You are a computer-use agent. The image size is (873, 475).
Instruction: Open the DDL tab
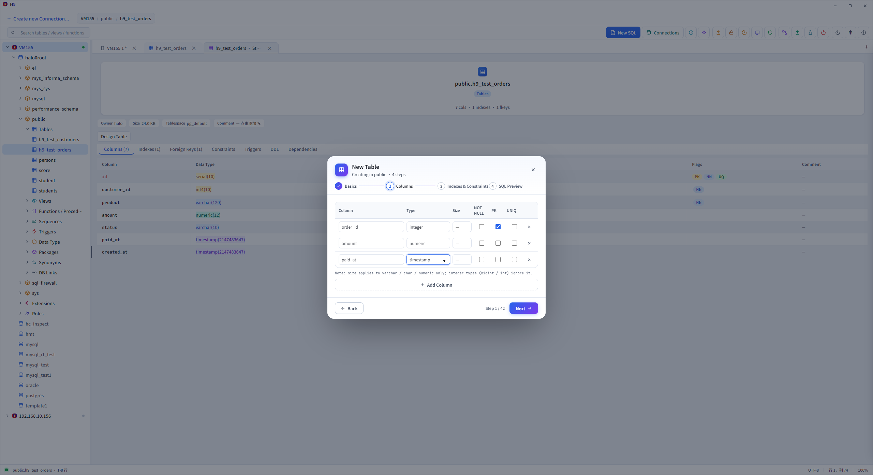pyautogui.click(x=275, y=149)
